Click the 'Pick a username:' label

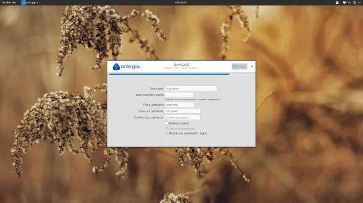153,105
